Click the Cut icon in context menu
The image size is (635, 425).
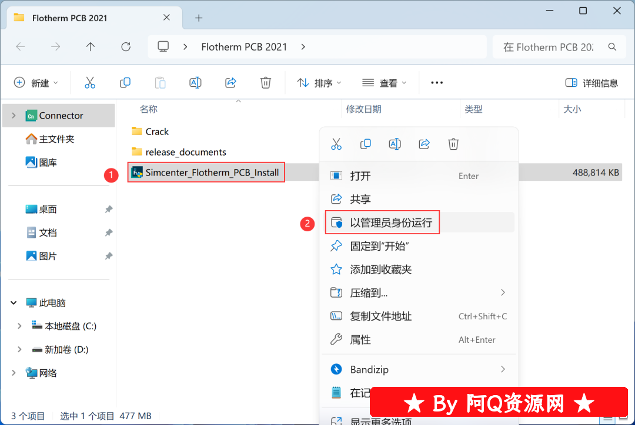[336, 144]
